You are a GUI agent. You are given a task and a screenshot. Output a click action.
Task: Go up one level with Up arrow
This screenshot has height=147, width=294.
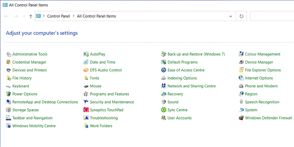pyautogui.click(x=31, y=16)
